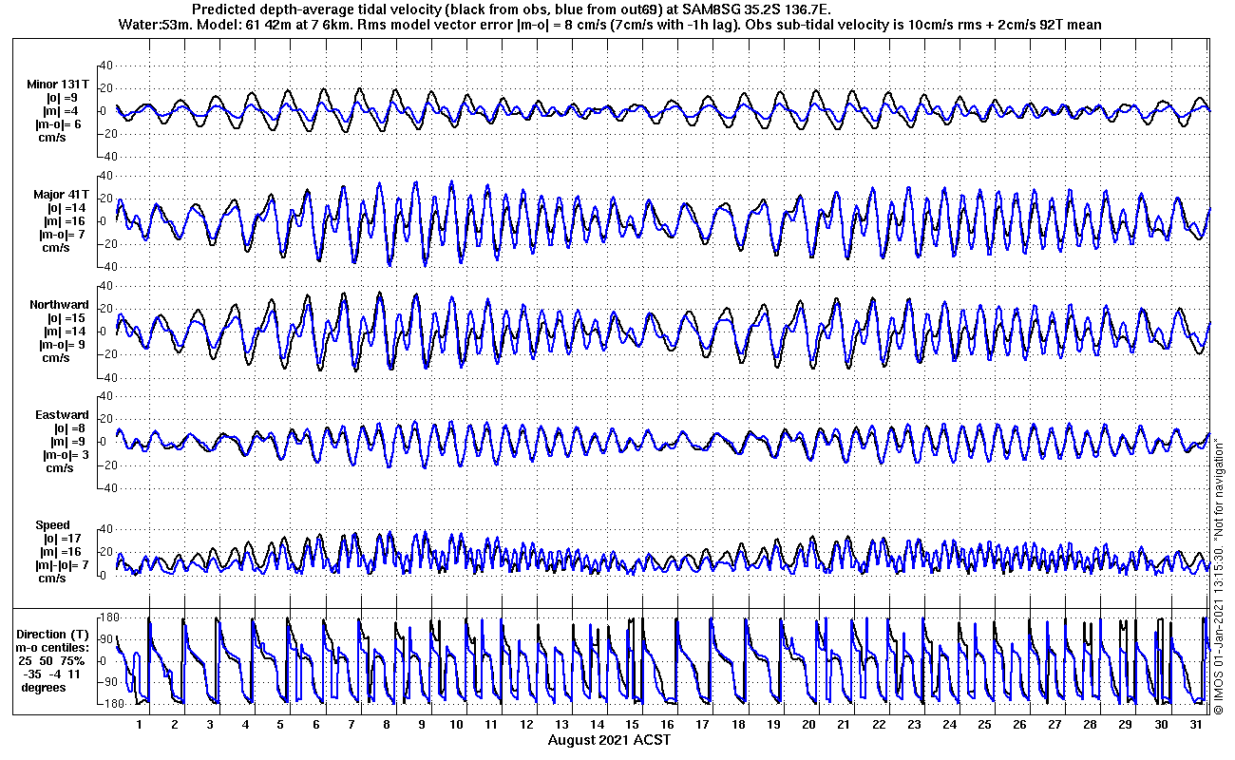
Task: Click day label '22' on the date axis
Action: 880,724
